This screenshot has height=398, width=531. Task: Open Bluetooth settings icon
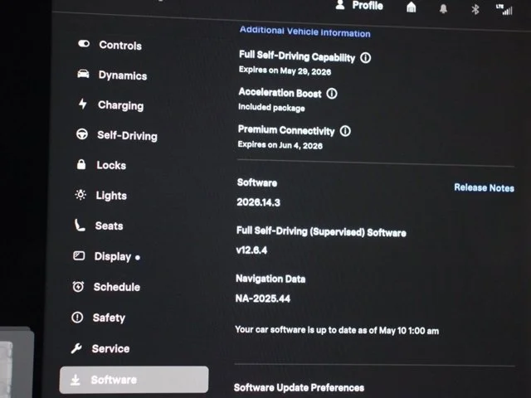click(475, 9)
